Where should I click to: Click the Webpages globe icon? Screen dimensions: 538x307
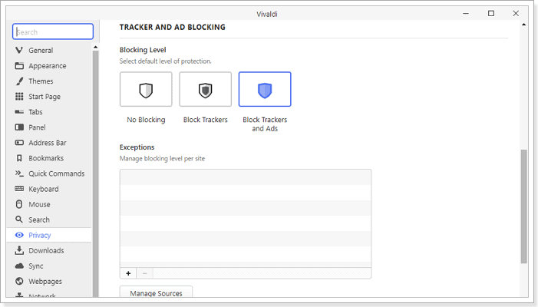click(19, 281)
